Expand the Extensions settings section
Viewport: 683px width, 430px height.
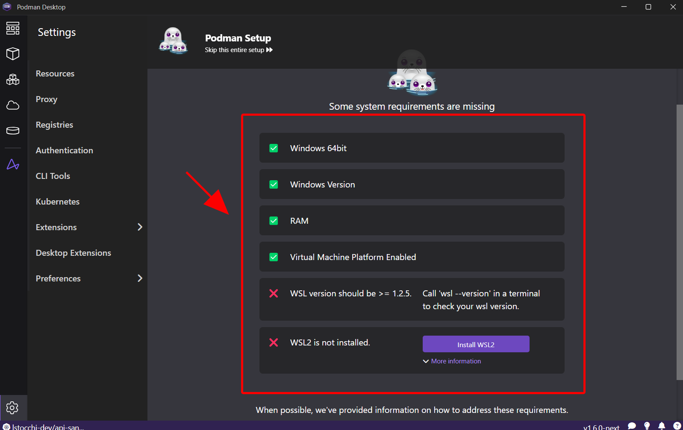[x=140, y=227]
